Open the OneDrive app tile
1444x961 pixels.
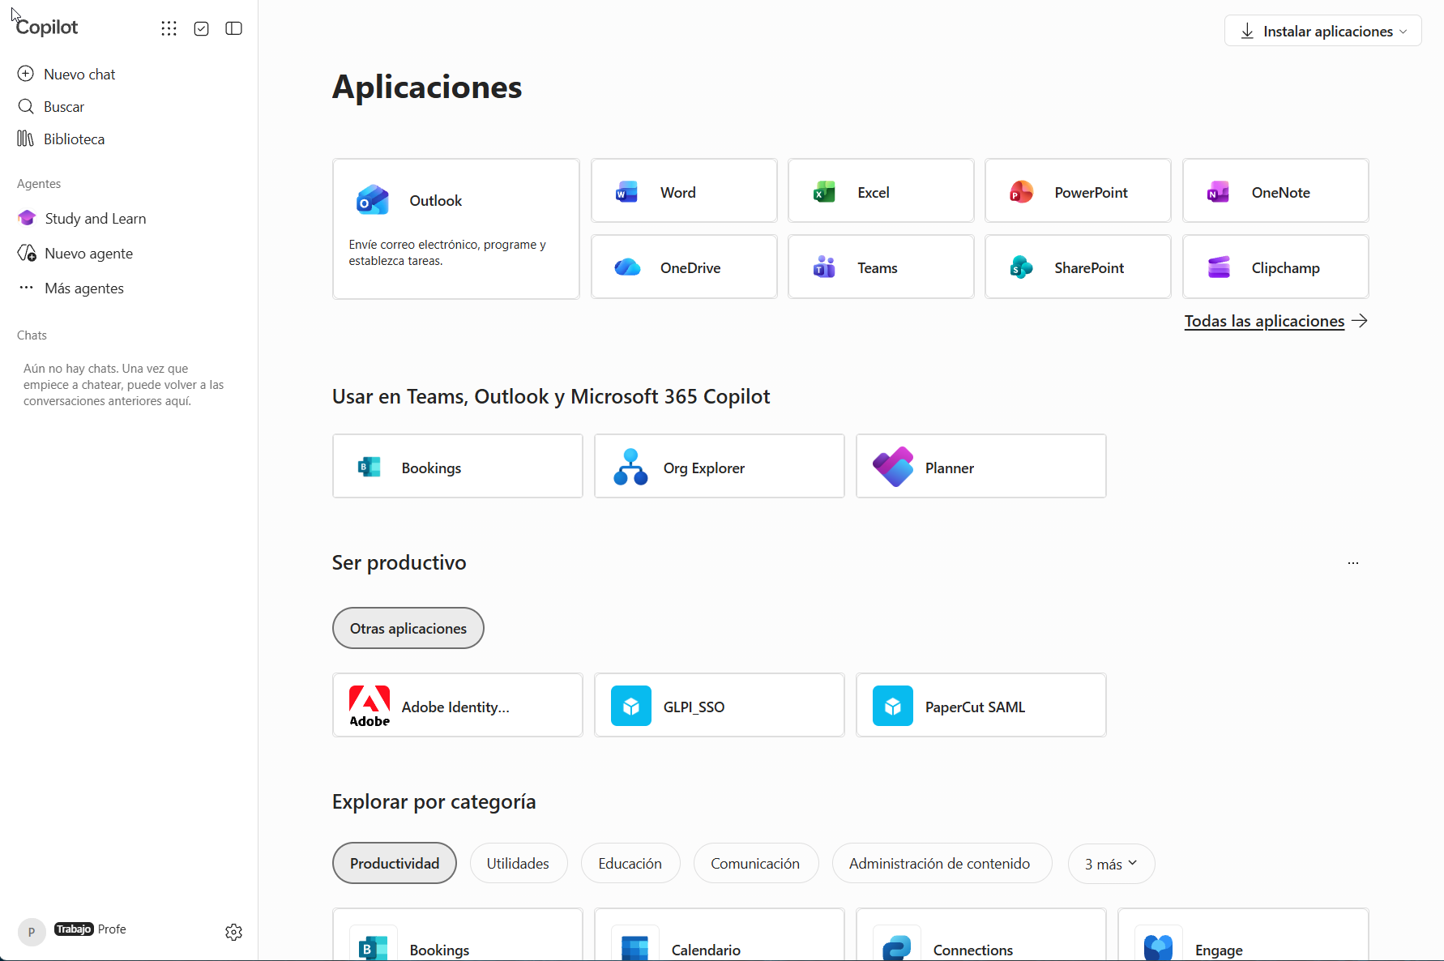684,267
